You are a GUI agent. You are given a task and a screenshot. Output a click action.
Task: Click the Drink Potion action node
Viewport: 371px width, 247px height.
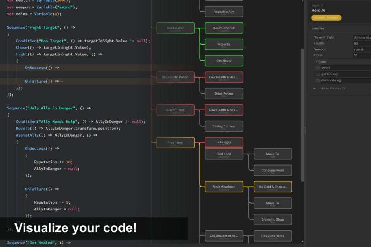[x=224, y=93]
